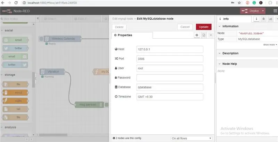The width and height of the screenshot is (278, 142).
Task: Select the Vibration flow node
Action: (x=52, y=72)
